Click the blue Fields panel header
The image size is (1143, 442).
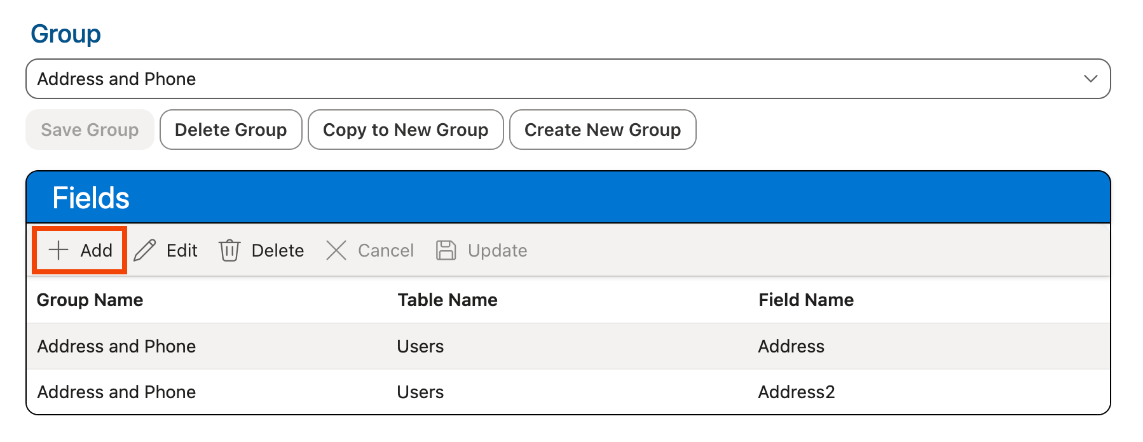tap(568, 198)
